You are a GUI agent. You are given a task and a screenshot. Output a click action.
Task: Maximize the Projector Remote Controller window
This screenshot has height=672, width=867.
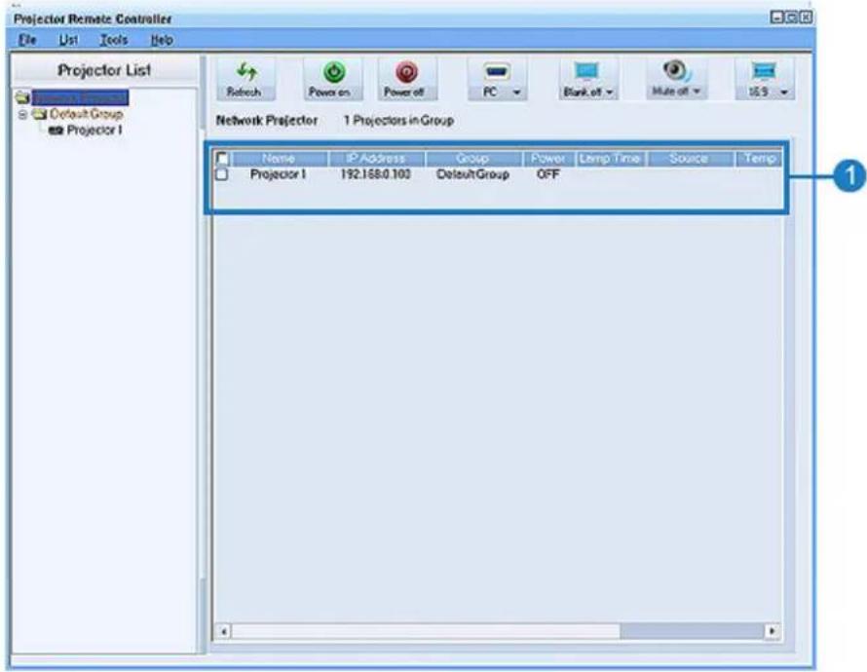tap(791, 18)
